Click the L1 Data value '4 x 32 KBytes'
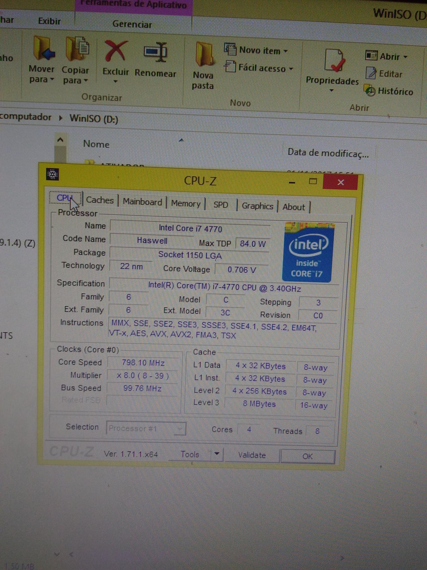Viewport: 427px width, 570px height. pyautogui.click(x=260, y=366)
